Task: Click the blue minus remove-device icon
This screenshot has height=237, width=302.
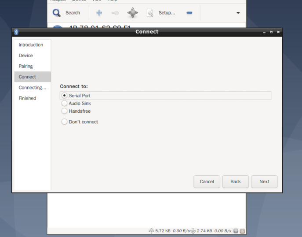Action: point(189,13)
